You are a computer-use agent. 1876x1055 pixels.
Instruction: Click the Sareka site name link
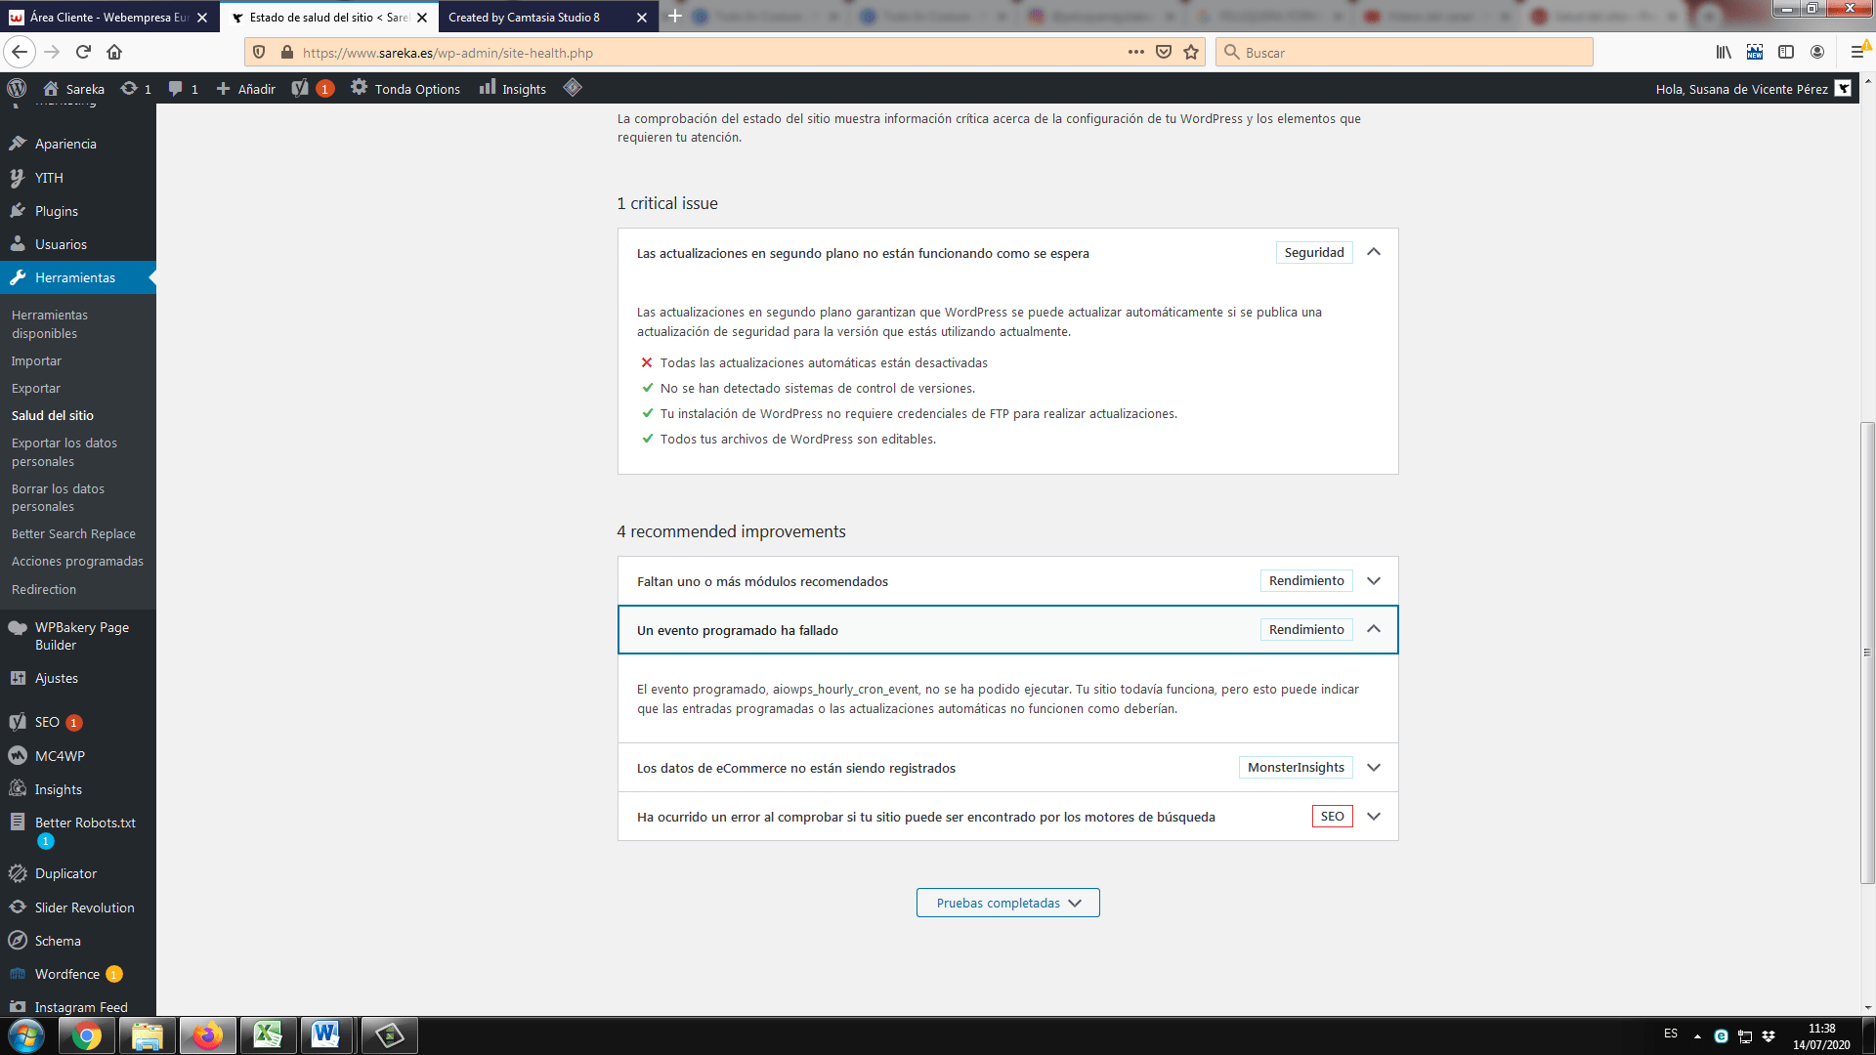[x=74, y=88]
